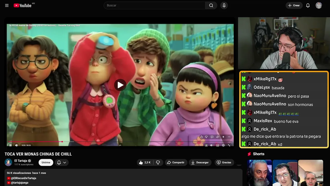The height and width of the screenshot is (186, 330).
Task: Click the green K badge beside OdaLysx
Action: (x=244, y=87)
